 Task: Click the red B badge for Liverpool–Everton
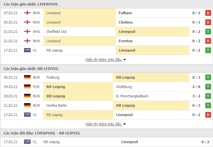[208, 41]
